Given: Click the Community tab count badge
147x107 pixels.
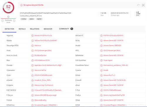Looking at the screenshot, I should (x=72, y=29).
